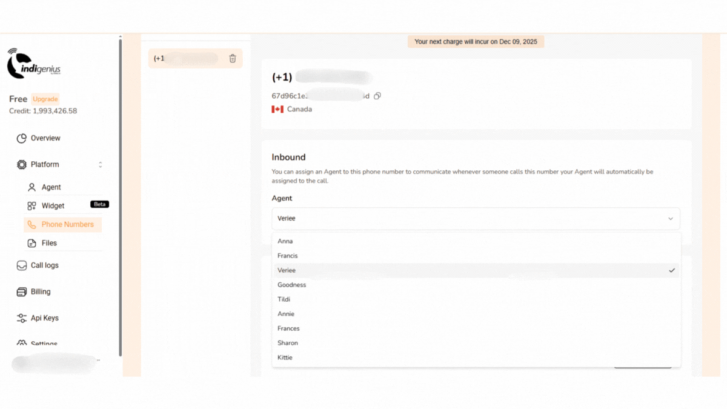Screen dimensions: 727x409
Task: Open Api Keys page
Action: point(45,318)
